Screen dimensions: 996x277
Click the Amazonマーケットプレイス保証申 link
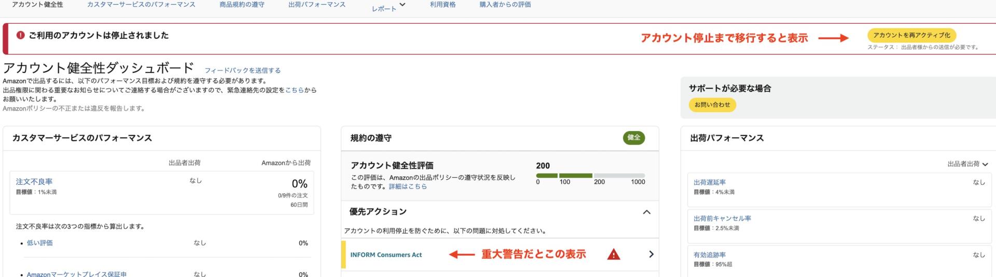(x=76, y=274)
